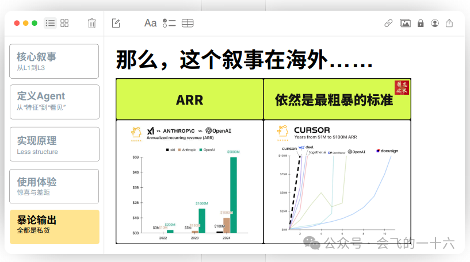
Task: Lock the note with padlock icon
Action: [x=421, y=23]
